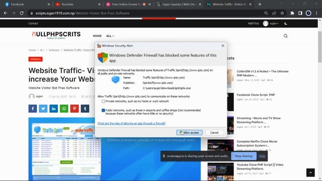Close the Windows Security Alert dialog
322x181 pixels.
223,46
